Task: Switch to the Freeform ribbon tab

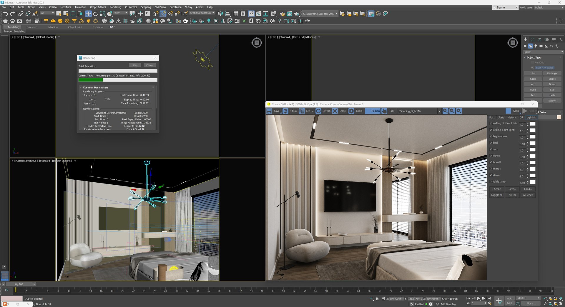Action: pos(32,27)
